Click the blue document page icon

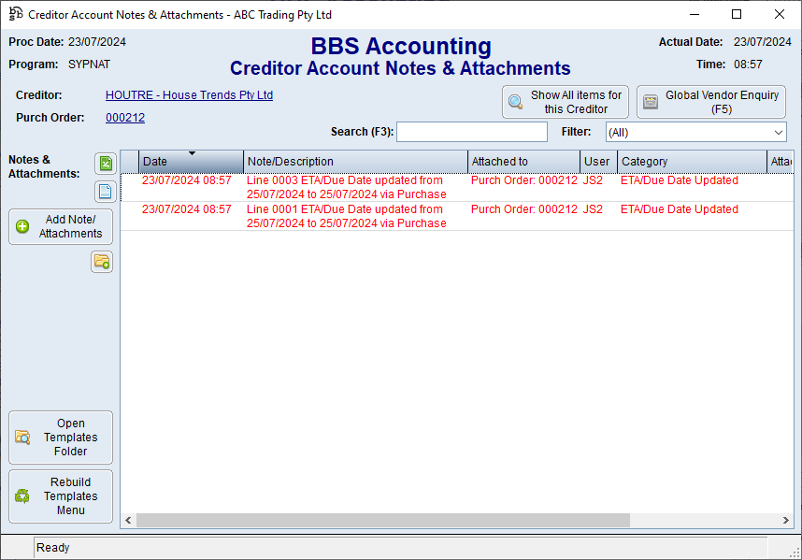106,192
